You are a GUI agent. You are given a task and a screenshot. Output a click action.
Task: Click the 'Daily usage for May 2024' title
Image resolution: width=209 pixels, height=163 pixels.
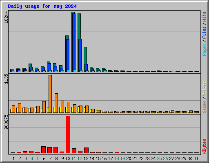tap(42, 6)
